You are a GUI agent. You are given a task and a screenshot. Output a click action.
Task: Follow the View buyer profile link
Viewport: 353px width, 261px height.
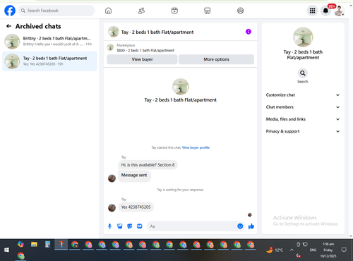pos(196,147)
